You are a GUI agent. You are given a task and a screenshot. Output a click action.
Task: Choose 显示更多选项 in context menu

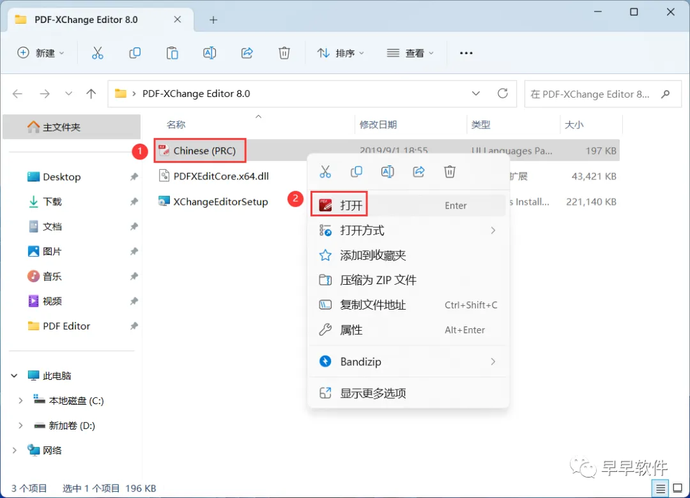[x=408, y=393]
